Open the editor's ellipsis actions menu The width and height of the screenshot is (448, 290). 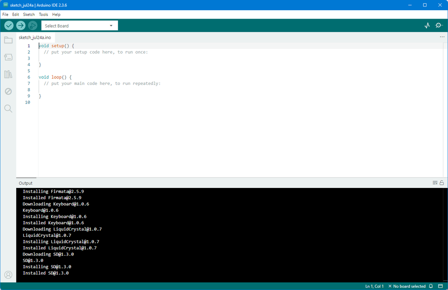(442, 37)
